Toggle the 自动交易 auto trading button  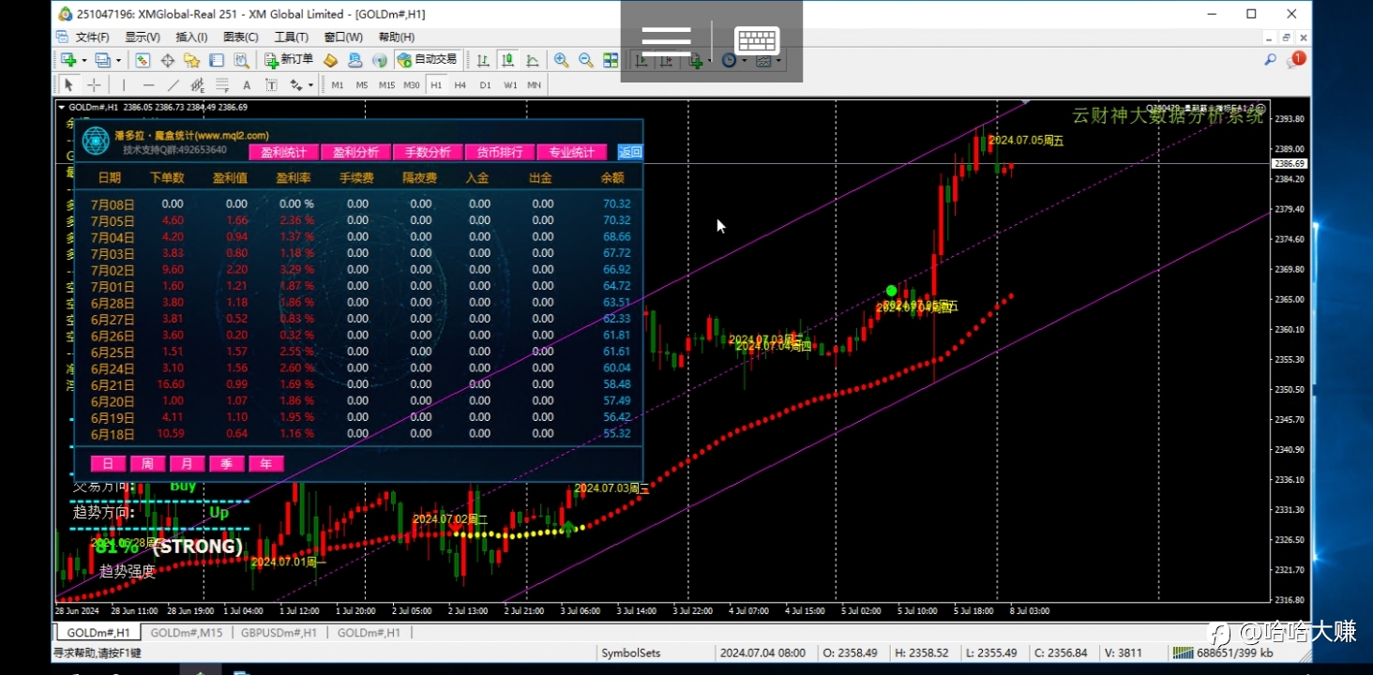click(427, 60)
